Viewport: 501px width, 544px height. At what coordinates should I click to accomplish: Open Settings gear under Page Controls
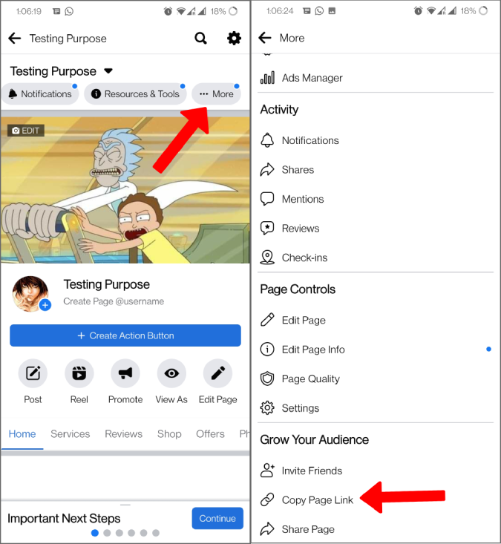(267, 408)
